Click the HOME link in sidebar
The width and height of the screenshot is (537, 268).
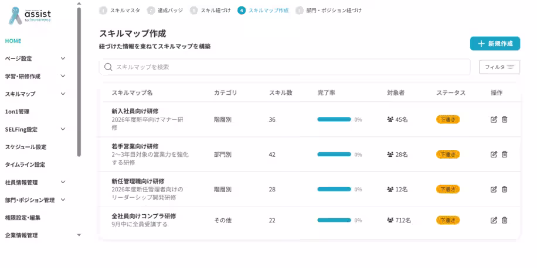point(13,41)
